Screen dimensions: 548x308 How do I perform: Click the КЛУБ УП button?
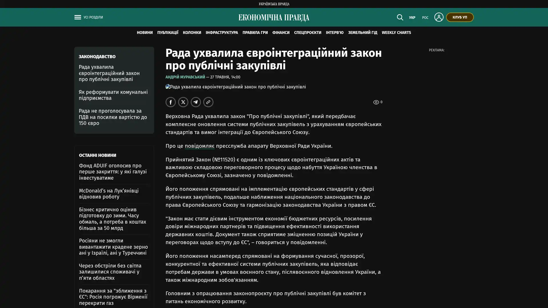coord(460,17)
